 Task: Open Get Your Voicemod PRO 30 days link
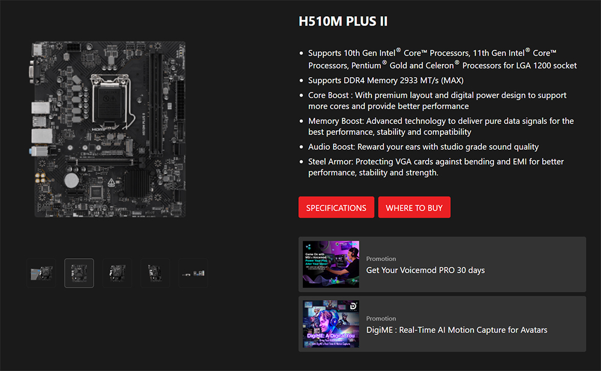[425, 270]
